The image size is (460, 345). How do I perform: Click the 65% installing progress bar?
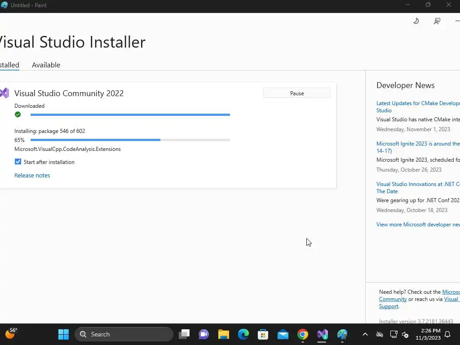pyautogui.click(x=130, y=140)
